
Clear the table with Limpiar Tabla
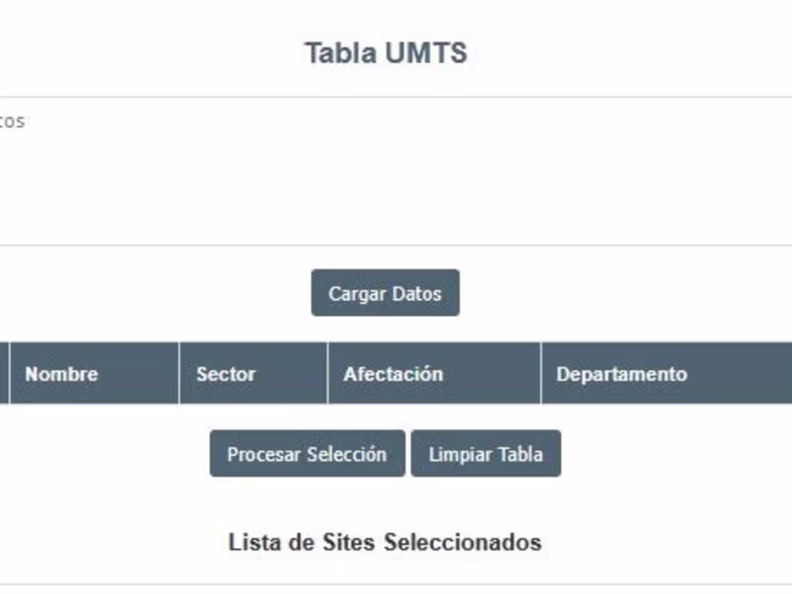pos(485,454)
